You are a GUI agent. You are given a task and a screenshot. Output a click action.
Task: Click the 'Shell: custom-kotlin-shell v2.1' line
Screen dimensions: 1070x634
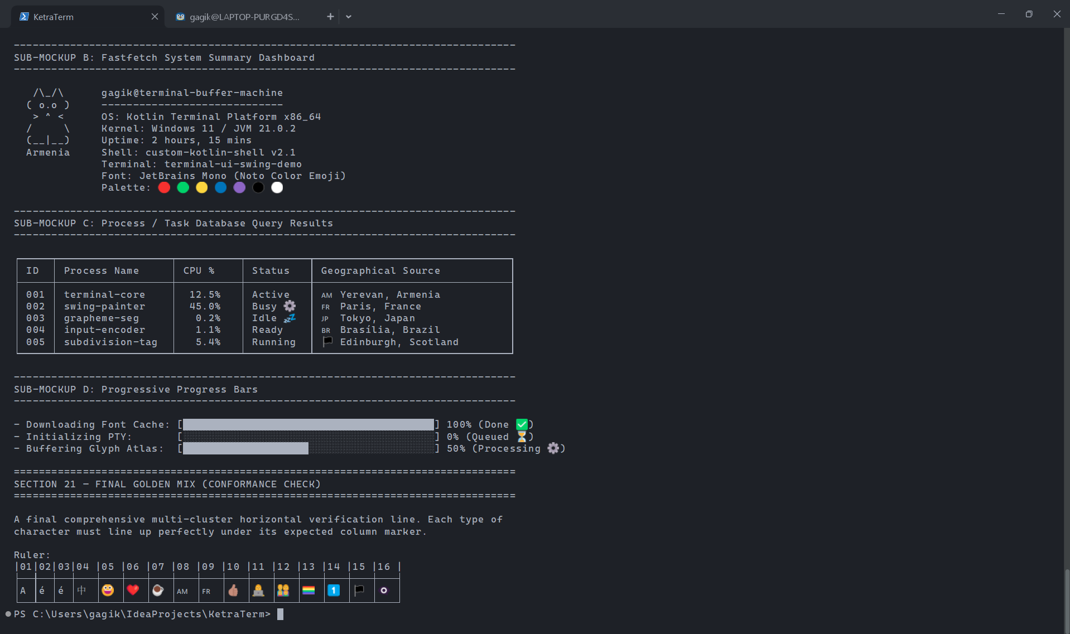[x=198, y=152]
